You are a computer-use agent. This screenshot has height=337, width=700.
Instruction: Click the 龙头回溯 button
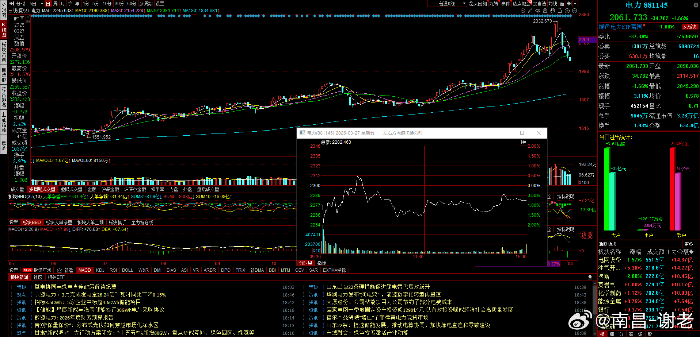[x=478, y=4]
